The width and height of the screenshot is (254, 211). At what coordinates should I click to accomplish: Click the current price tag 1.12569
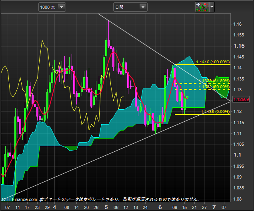tap(241, 99)
